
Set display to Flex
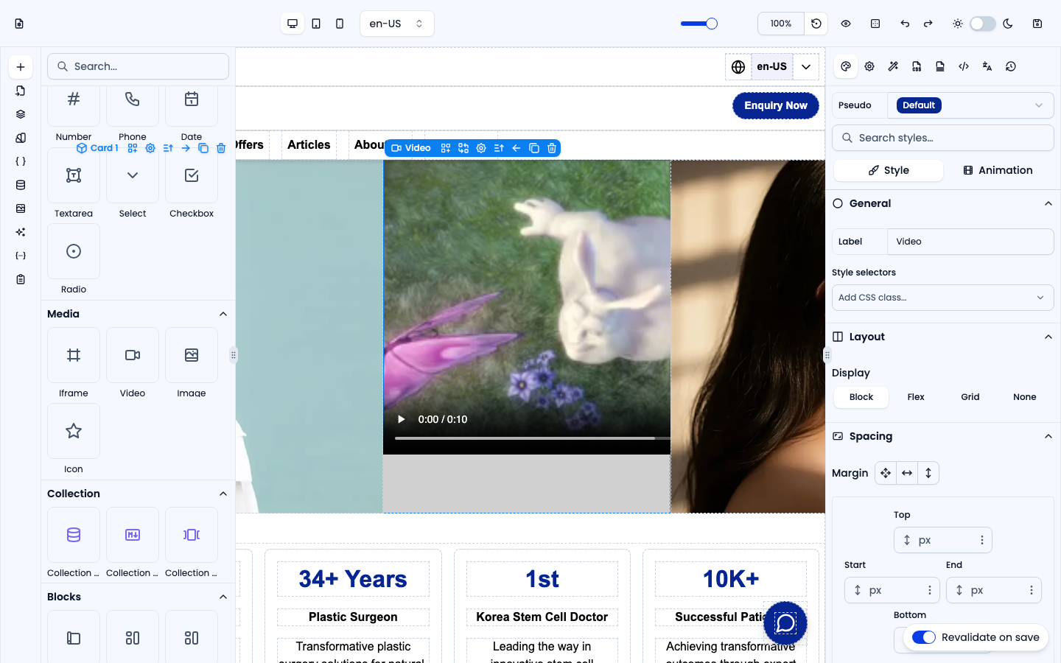tap(916, 397)
